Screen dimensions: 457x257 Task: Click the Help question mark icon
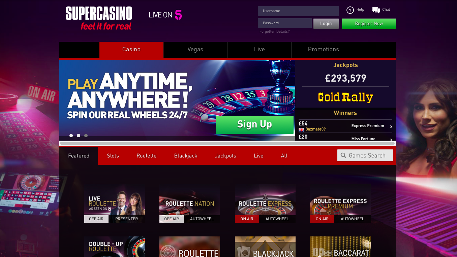[x=350, y=10]
